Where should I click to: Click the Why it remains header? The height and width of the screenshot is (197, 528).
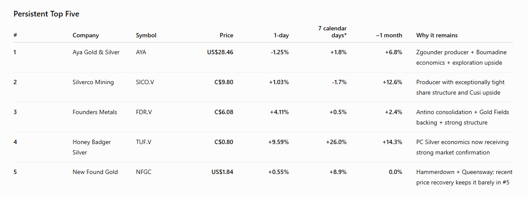tap(437, 36)
